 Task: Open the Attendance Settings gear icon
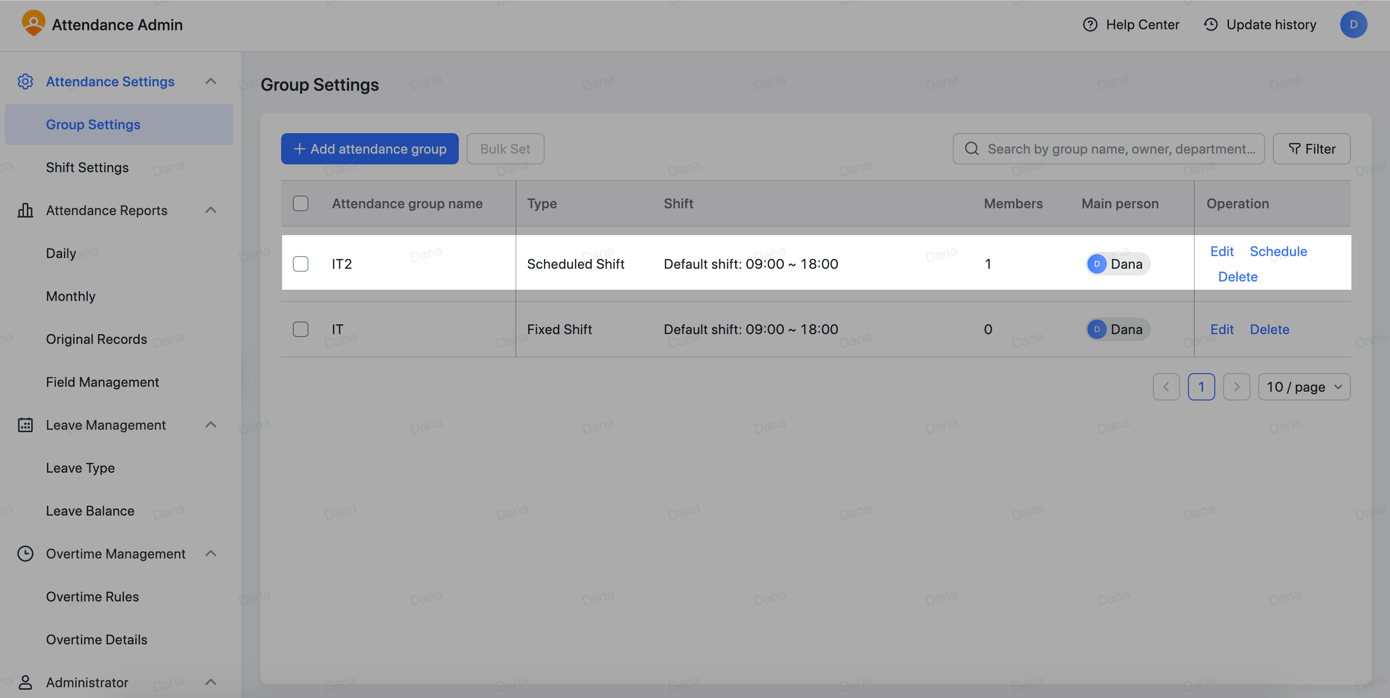click(25, 81)
